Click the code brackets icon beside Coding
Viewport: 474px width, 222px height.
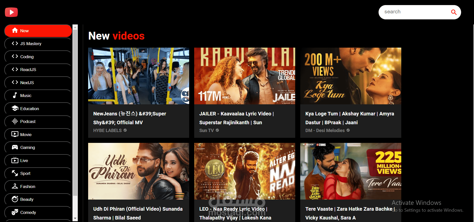tap(15, 56)
